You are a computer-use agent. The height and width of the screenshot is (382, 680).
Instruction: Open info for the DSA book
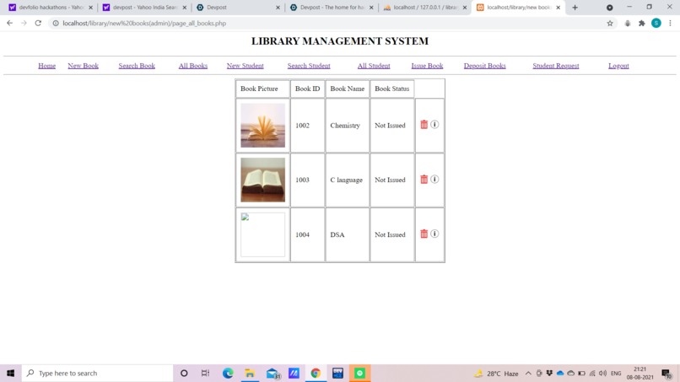point(434,234)
